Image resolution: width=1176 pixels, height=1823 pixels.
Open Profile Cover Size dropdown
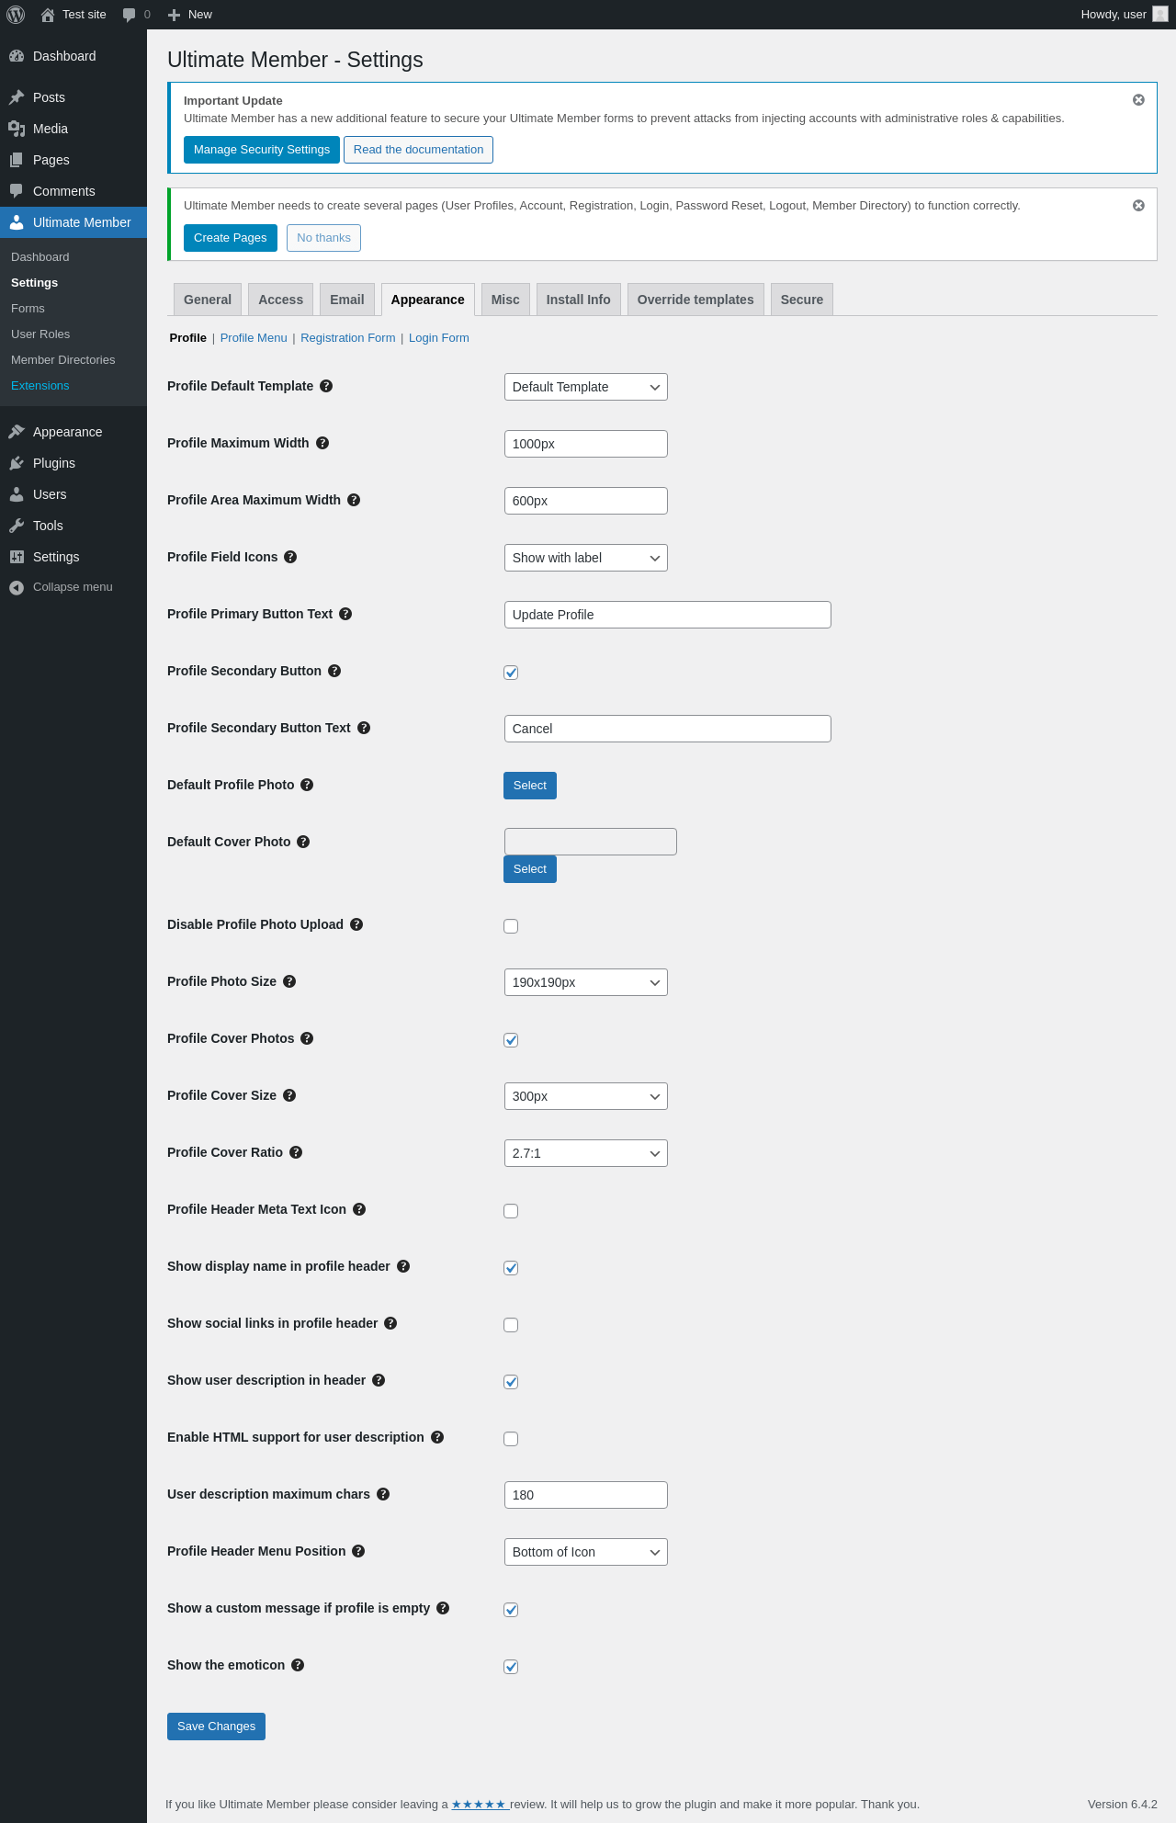[x=586, y=1096]
